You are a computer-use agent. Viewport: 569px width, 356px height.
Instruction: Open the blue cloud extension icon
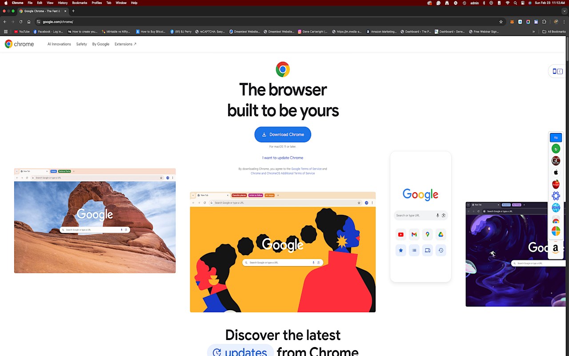coord(520,22)
